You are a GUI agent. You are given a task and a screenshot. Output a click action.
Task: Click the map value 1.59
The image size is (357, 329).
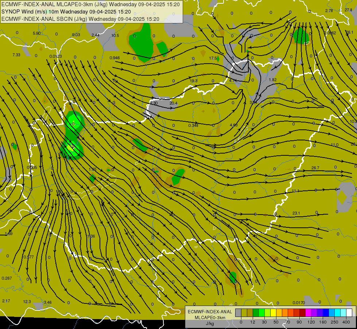coord(9,234)
